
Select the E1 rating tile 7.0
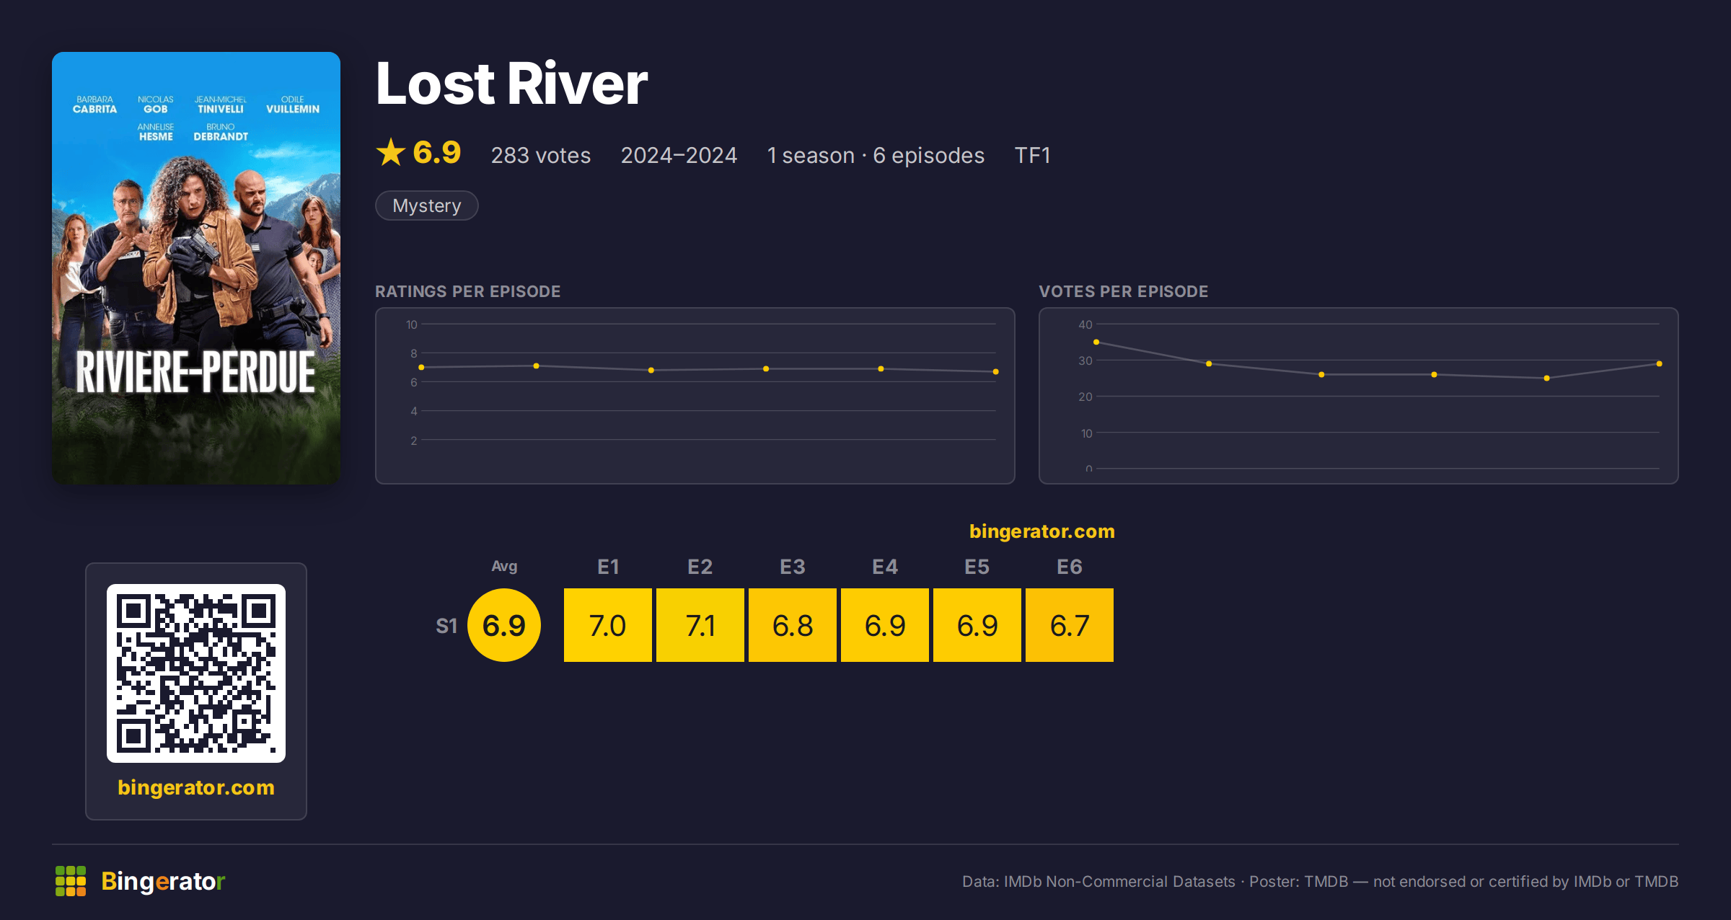pyautogui.click(x=608, y=625)
